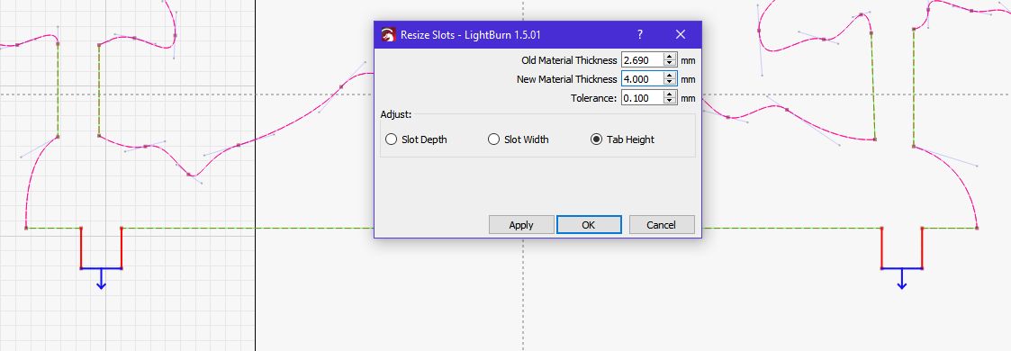1011x351 pixels.
Task: Click the LightBurn logo in dialog title bar
Action: pos(388,35)
